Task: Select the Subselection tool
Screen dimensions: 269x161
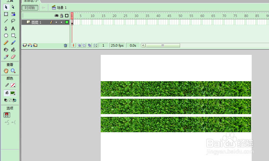Action: pos(13,7)
